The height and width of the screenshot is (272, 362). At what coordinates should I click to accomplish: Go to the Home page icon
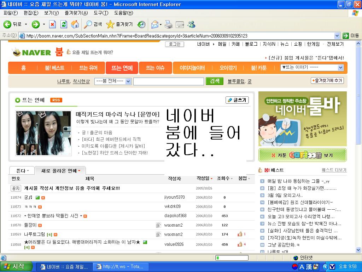coord(75,24)
